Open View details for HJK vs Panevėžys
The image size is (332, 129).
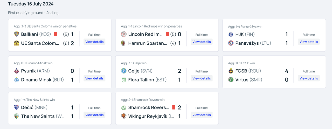click(309, 42)
